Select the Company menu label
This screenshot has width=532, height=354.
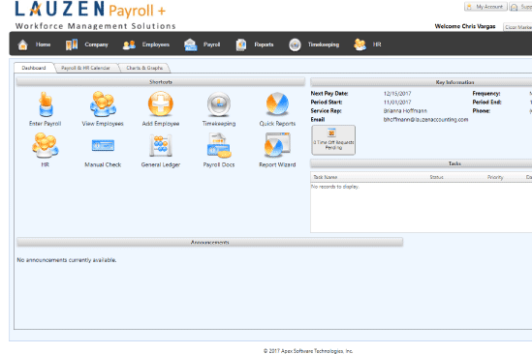pos(96,44)
